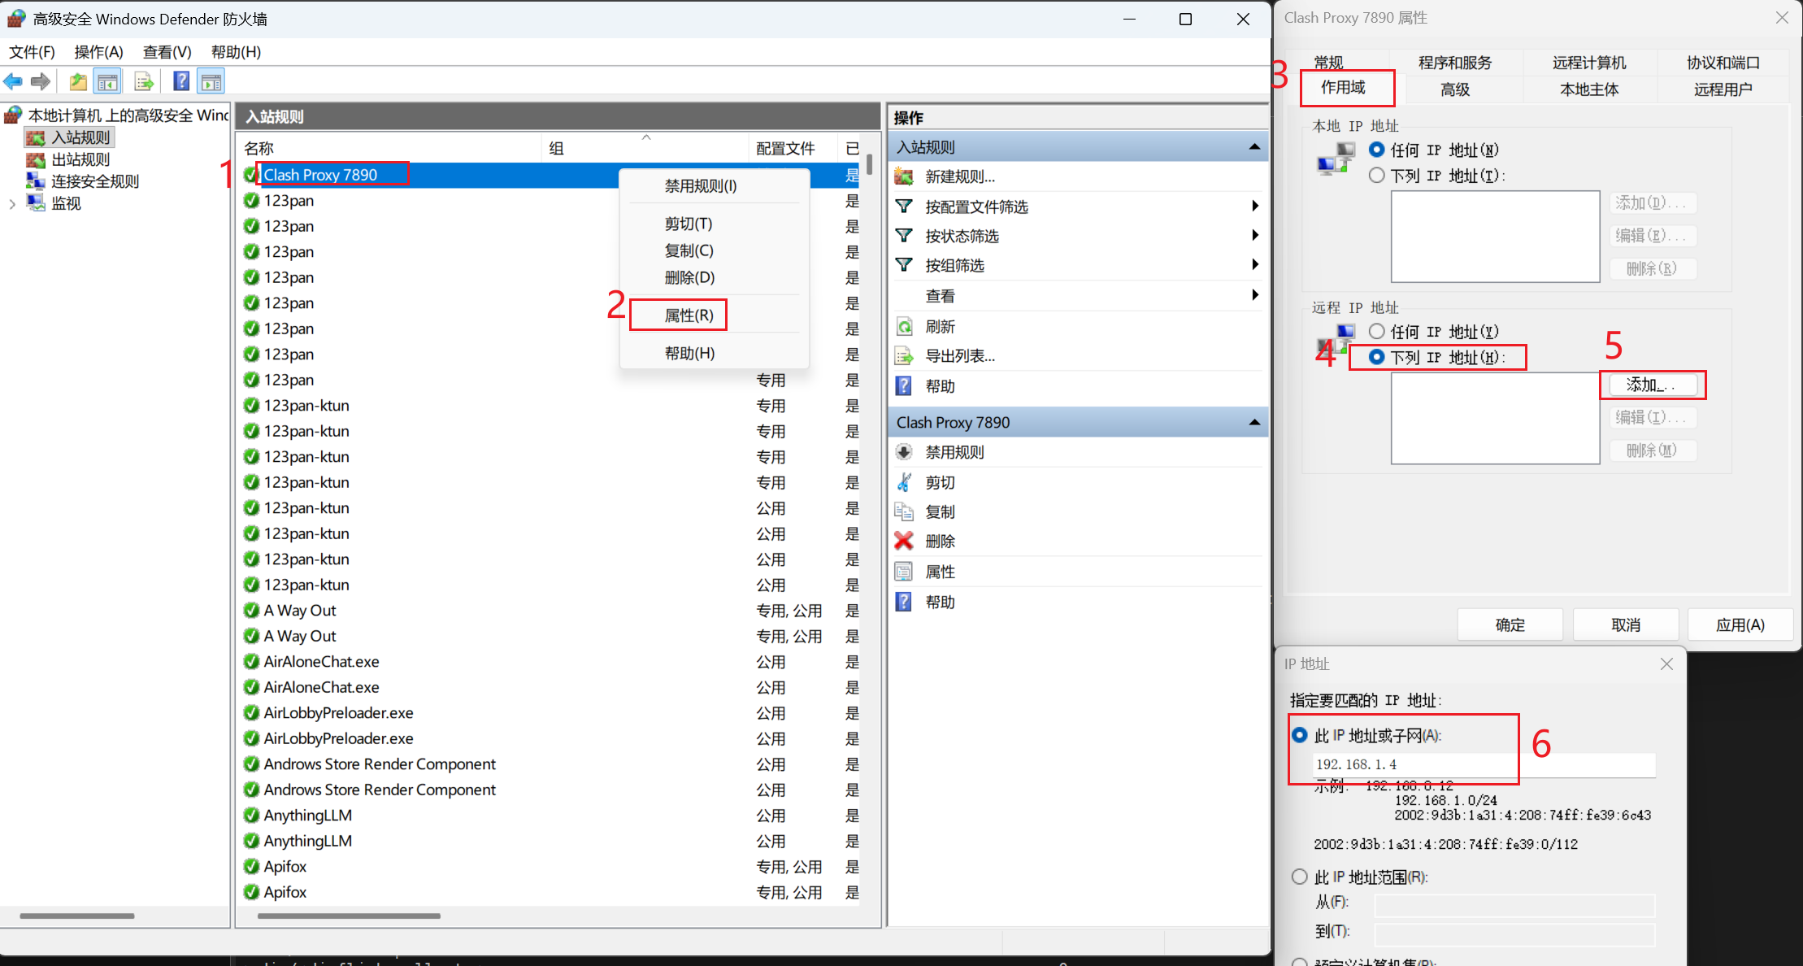The width and height of the screenshot is (1803, 966).
Task: Click the Apply (应用) button
Action: coord(1740,624)
